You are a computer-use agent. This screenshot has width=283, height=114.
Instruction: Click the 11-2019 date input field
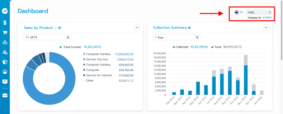pos(44,37)
